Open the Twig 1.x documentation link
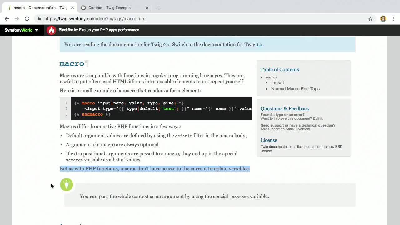 pyautogui.click(x=259, y=44)
